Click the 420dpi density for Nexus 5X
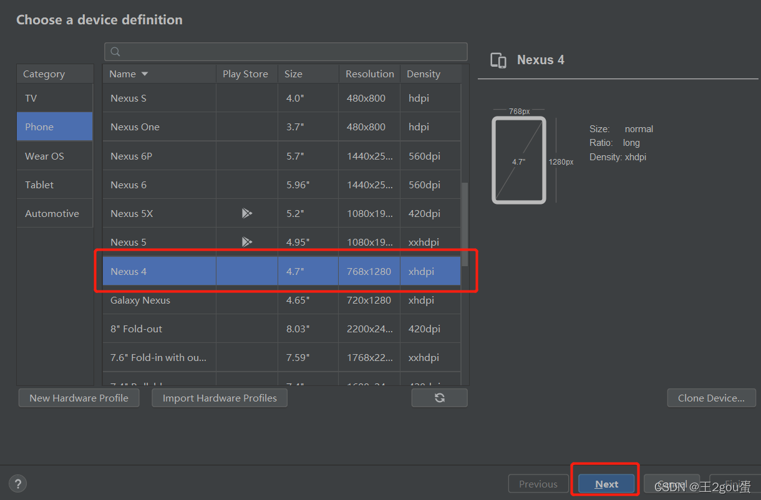761x500 pixels. 430,213
